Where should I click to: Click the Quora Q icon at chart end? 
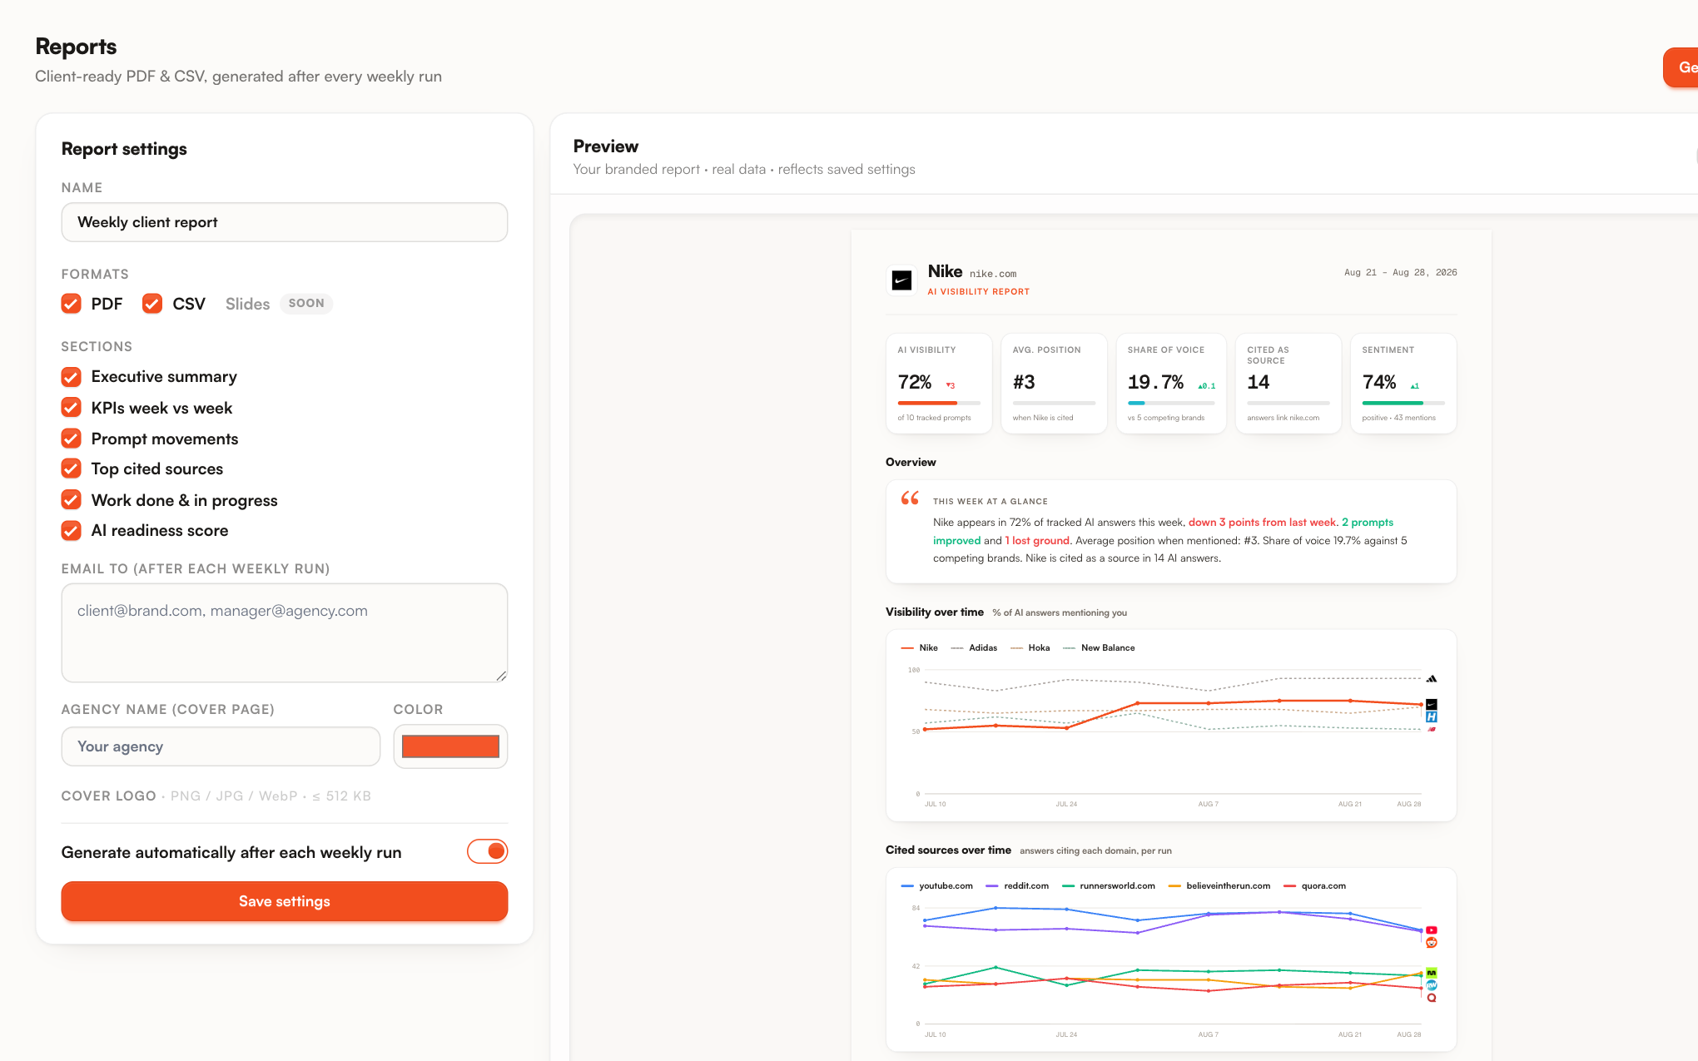pos(1432,998)
